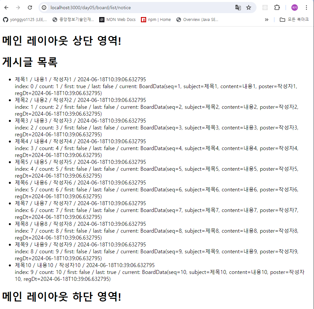Open the translate page icon
Screen dimensions: 314x309
238,8
